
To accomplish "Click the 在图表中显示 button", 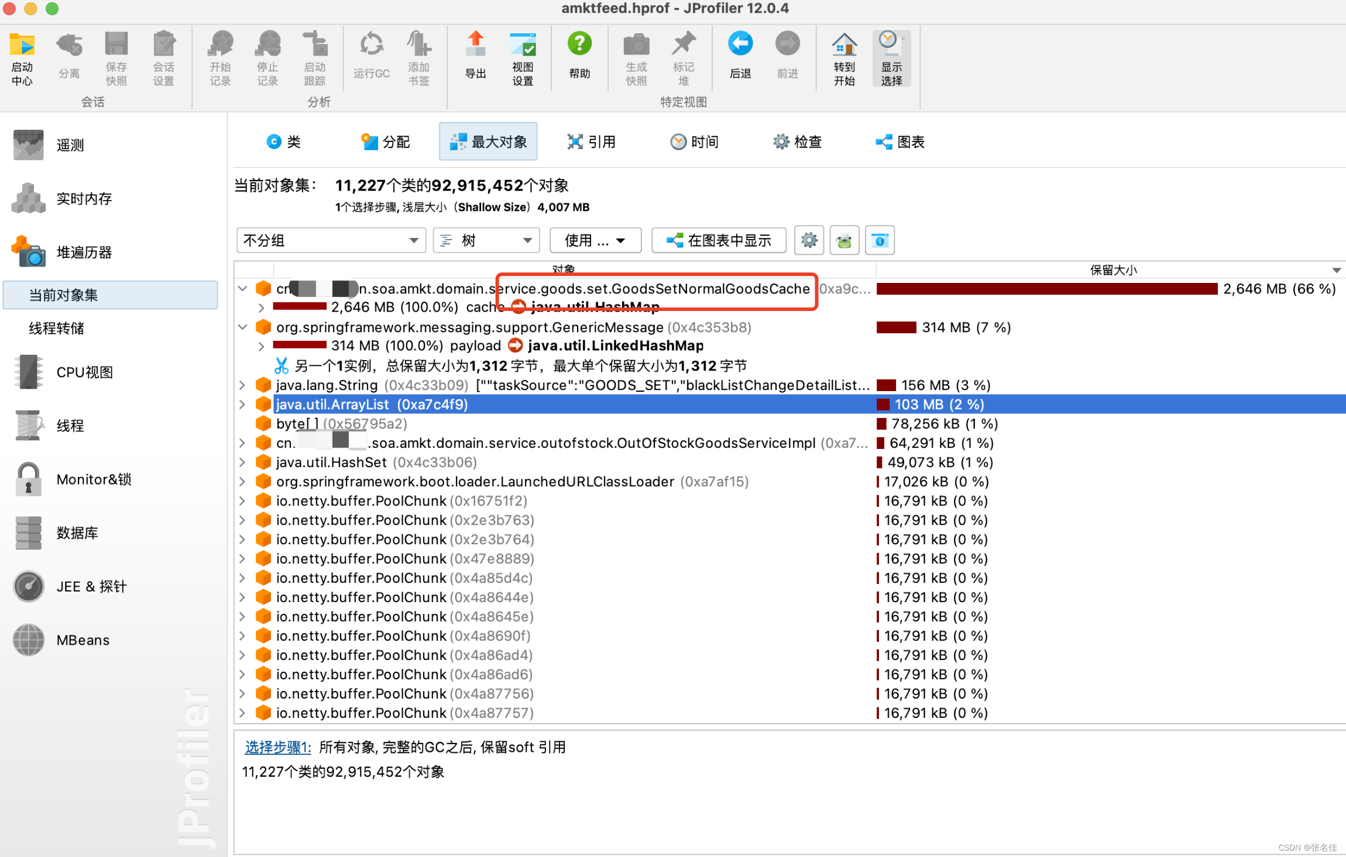I will pos(719,240).
